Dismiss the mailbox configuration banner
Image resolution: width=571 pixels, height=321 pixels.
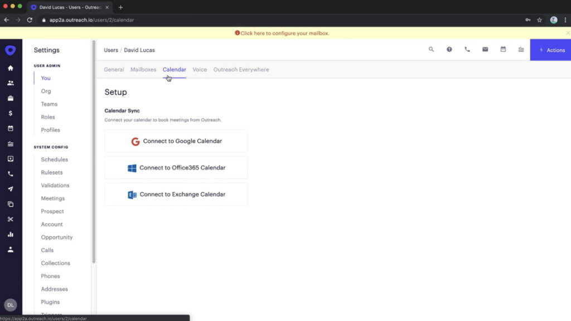click(x=568, y=33)
